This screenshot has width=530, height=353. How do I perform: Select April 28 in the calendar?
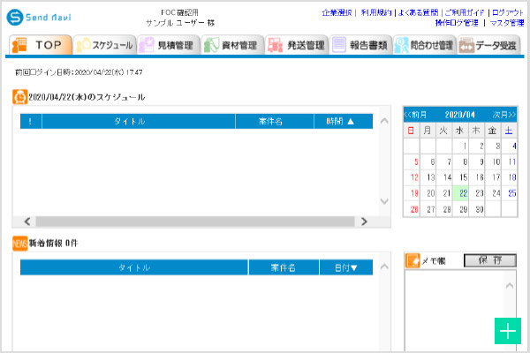(444, 209)
